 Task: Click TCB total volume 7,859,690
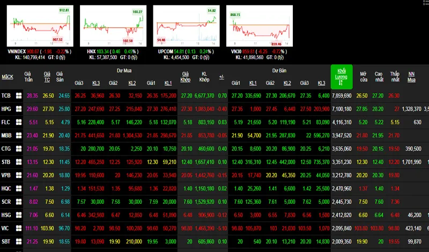click(x=342, y=95)
